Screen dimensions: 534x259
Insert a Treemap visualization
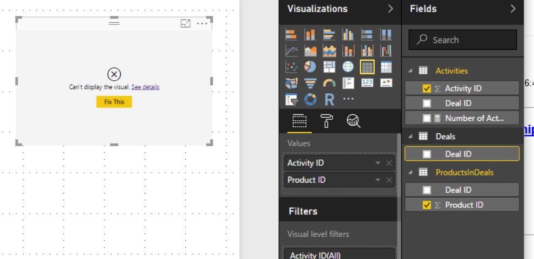tap(329, 67)
